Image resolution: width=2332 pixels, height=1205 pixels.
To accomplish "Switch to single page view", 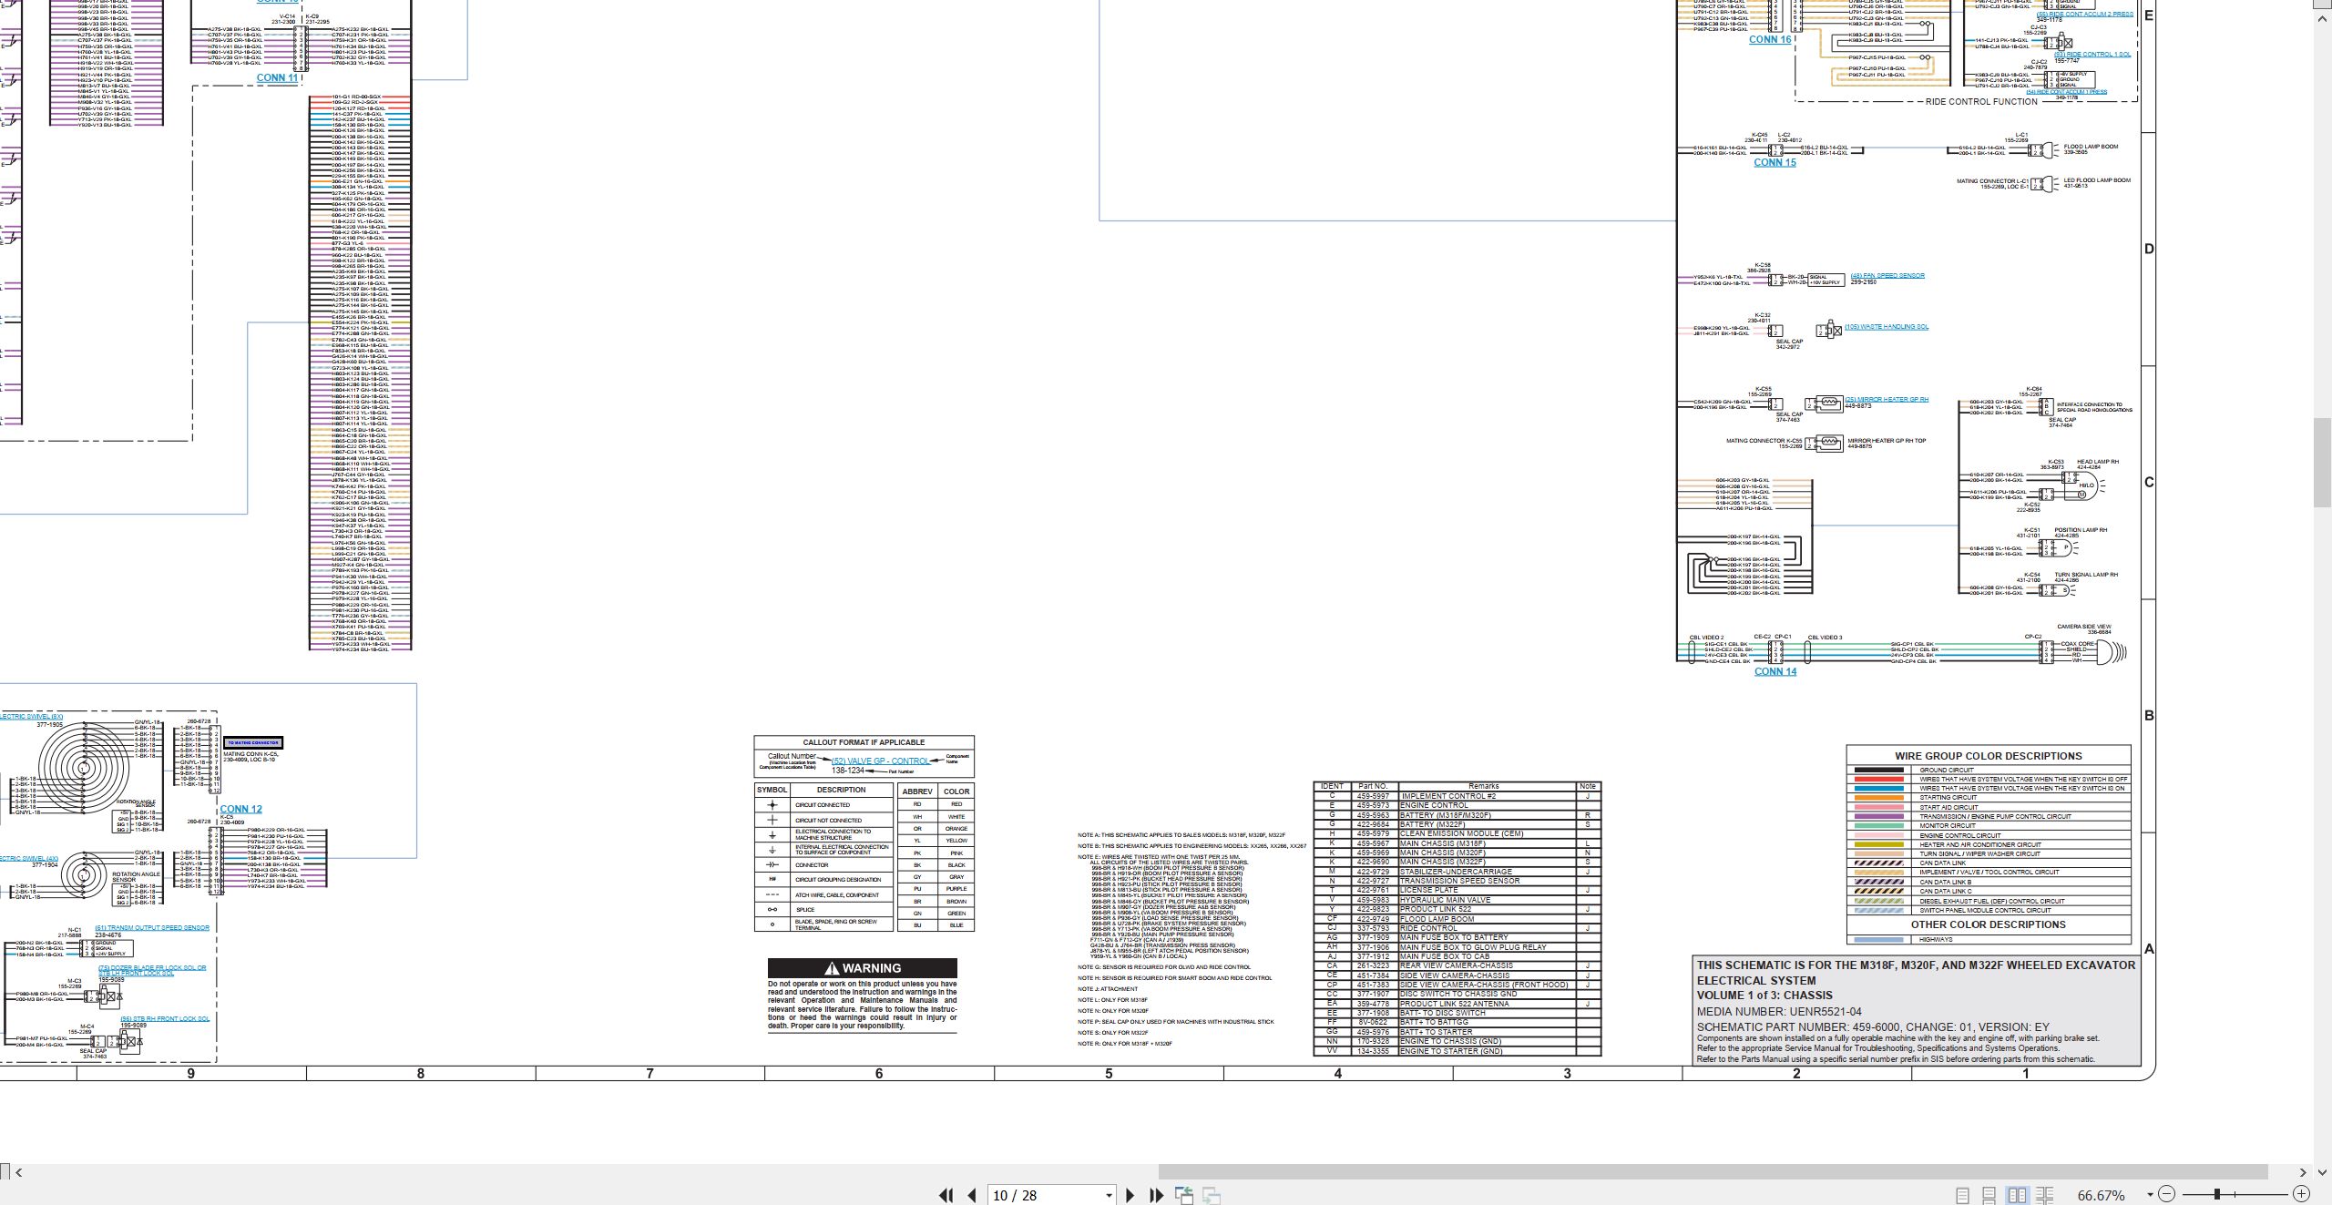I will click(x=1963, y=1195).
